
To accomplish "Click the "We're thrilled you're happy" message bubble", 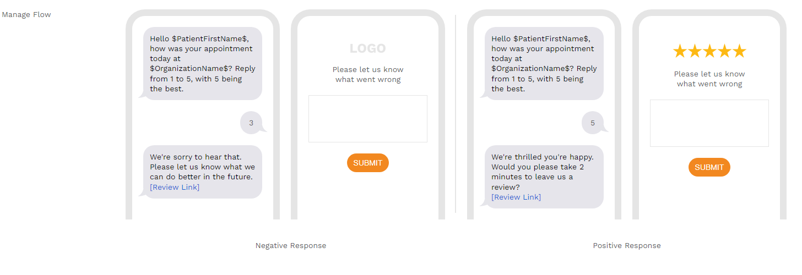I will pyautogui.click(x=543, y=177).
